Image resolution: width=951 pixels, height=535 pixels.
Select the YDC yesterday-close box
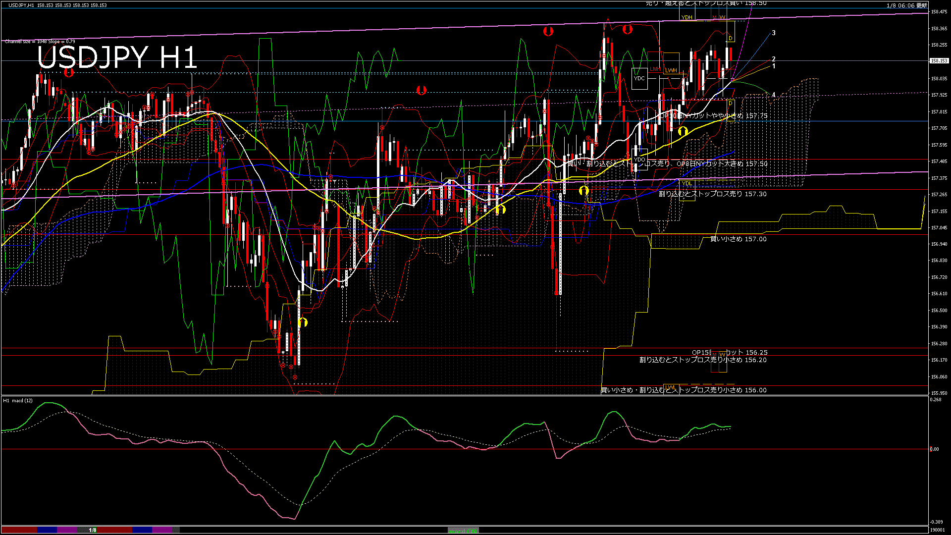tap(639, 78)
